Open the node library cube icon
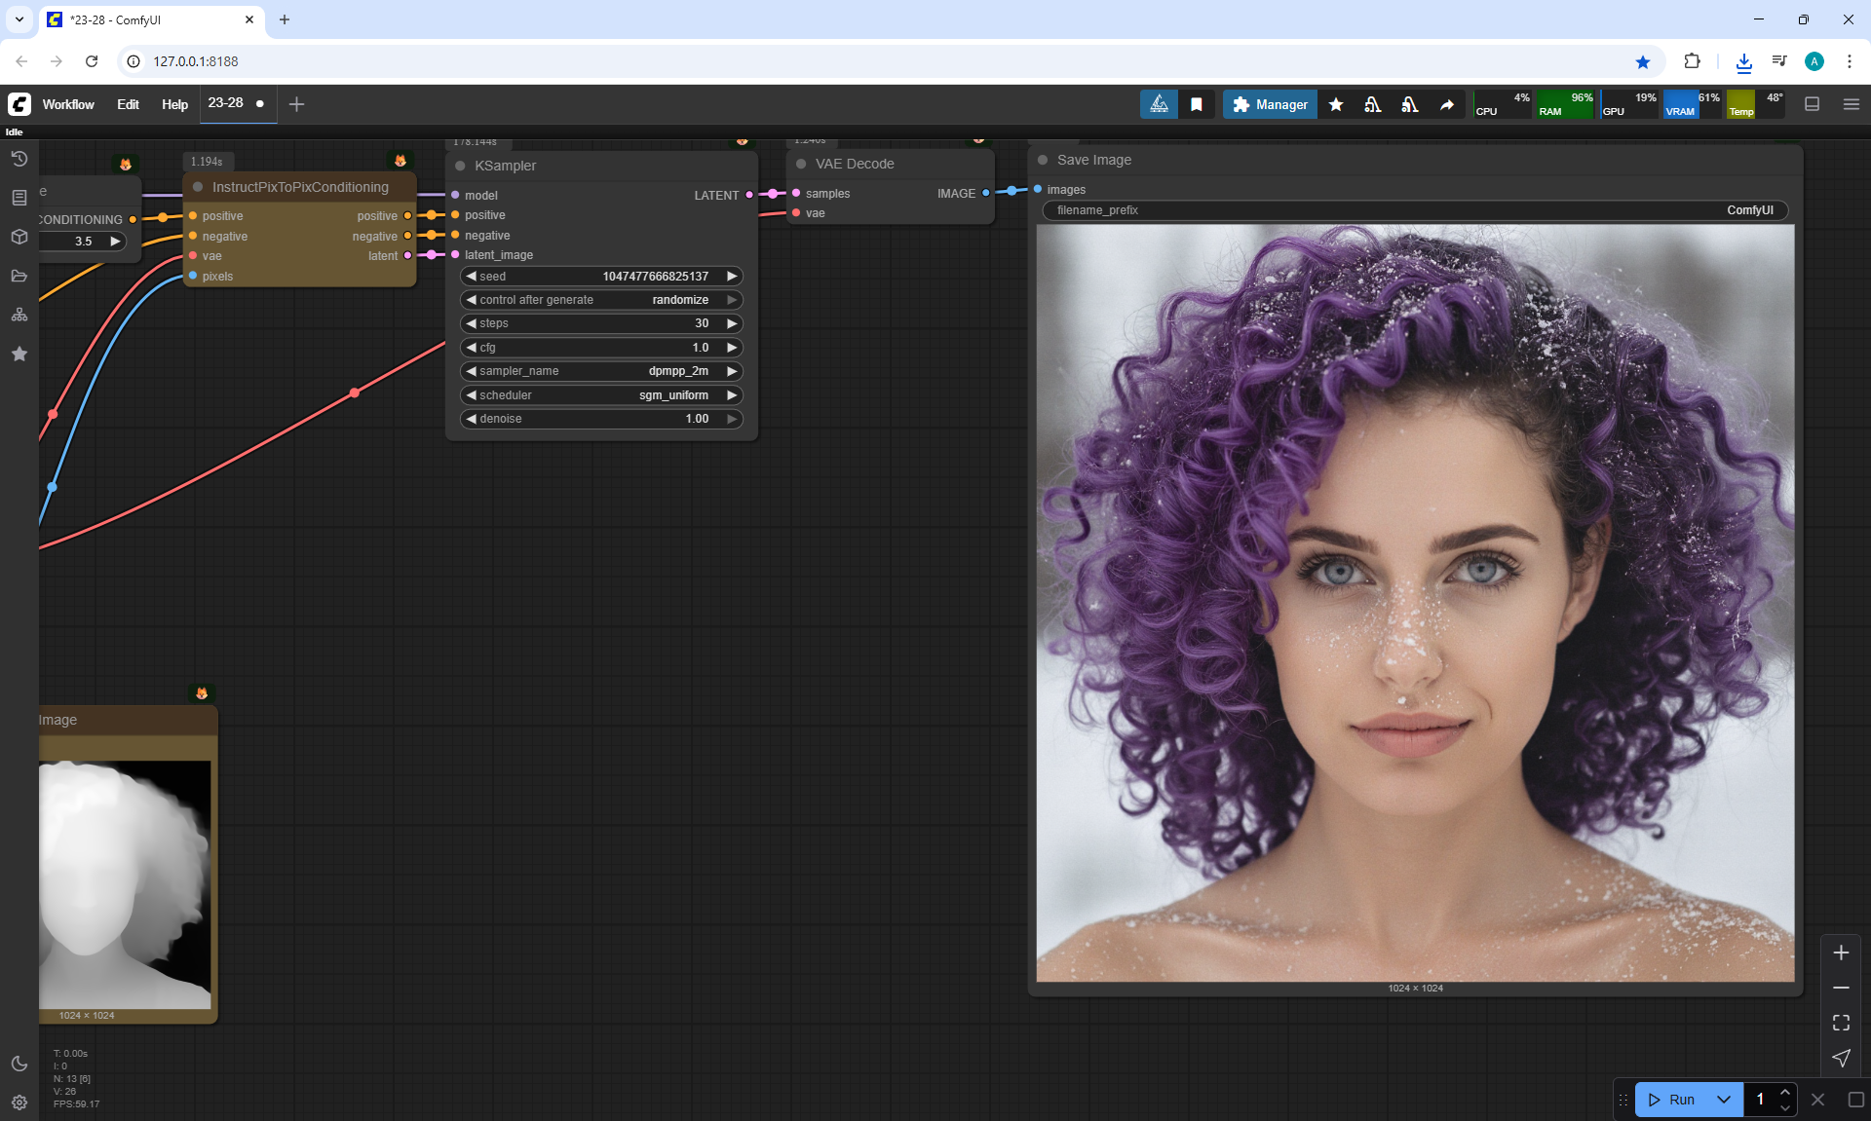The image size is (1871, 1121). pos(19,237)
